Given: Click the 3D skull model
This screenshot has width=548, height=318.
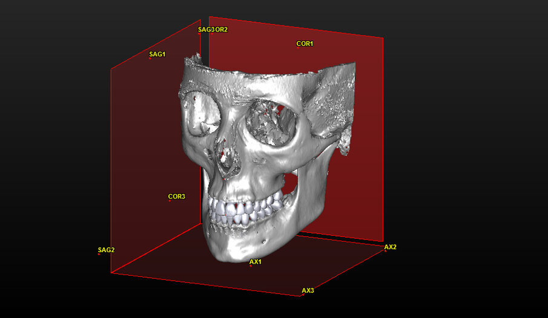Looking at the screenshot, I should 268,157.
